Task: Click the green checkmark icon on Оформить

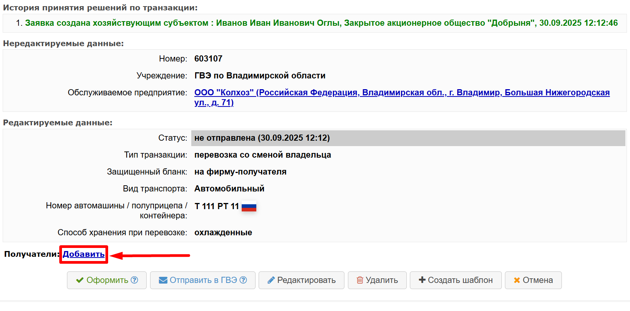Action: 80,280
